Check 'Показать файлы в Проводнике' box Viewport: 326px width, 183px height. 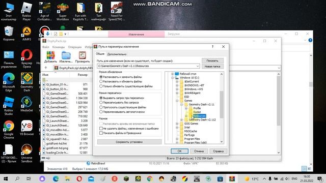click(101, 133)
